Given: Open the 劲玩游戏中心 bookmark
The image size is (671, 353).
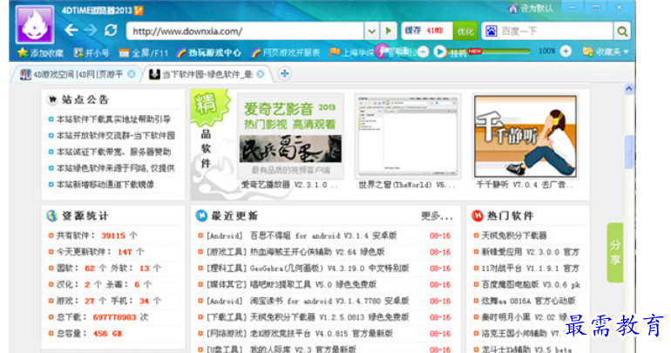Looking at the screenshot, I should click(209, 53).
